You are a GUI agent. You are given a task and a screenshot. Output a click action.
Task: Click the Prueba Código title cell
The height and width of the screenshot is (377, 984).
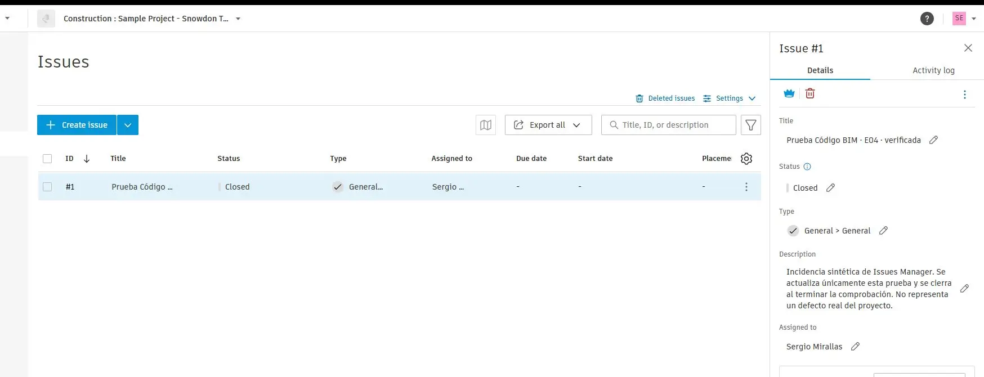(x=142, y=187)
